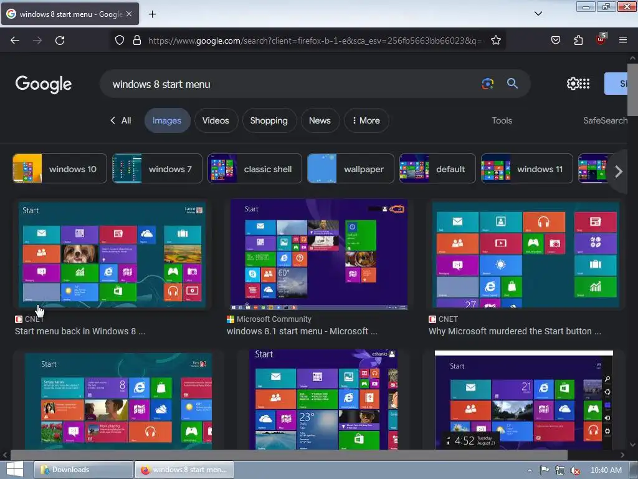The height and width of the screenshot is (479, 638).
Task: Open the uBlock Origin extension icon
Action: [601, 39]
